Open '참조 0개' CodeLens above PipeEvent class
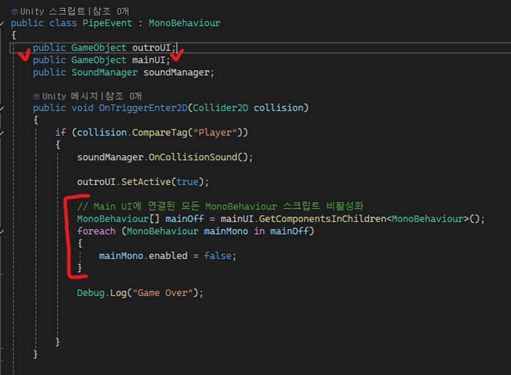Viewport: 511px width, 375px height. coord(111,11)
